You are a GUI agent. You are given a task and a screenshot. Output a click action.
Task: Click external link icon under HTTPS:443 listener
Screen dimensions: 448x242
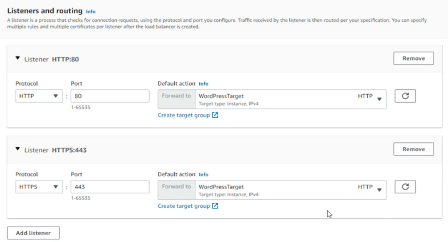(215, 206)
